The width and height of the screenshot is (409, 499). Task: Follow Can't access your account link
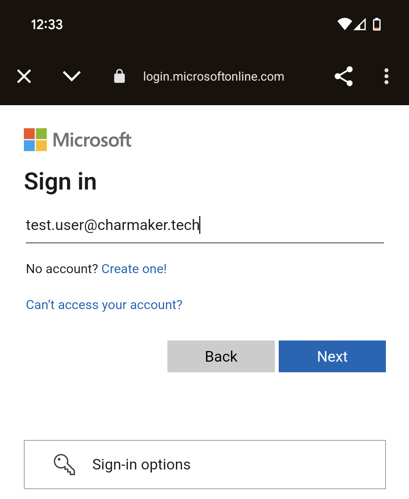104,305
